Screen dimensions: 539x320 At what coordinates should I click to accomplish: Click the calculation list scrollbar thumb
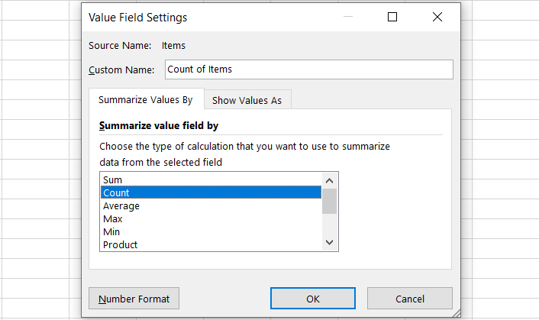tap(330, 200)
